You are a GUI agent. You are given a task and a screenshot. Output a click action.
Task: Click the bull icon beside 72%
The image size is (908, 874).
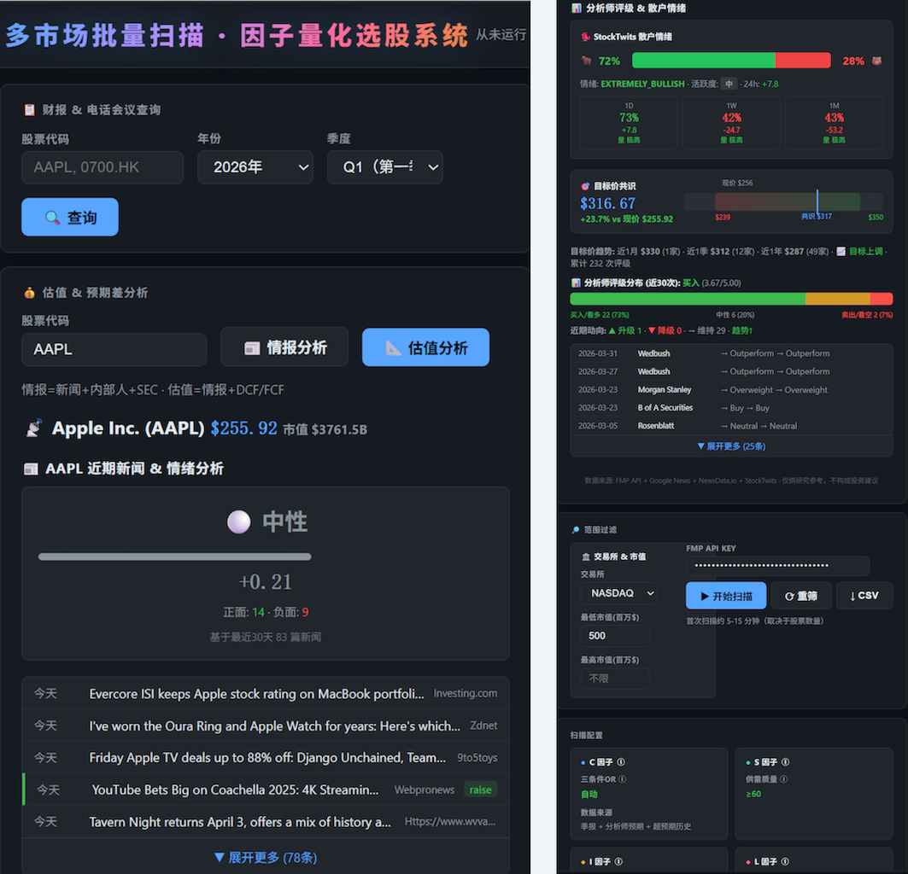(x=586, y=61)
